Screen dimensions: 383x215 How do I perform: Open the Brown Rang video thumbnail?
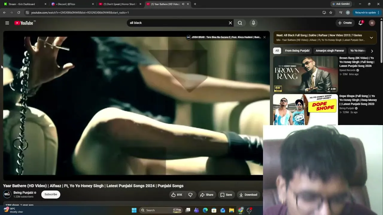pyautogui.click(x=306, y=74)
